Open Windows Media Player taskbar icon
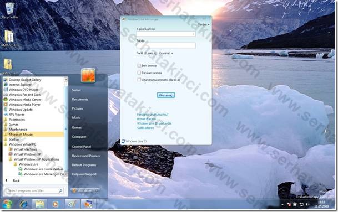This screenshot has height=212, width=338. (x=55, y=204)
